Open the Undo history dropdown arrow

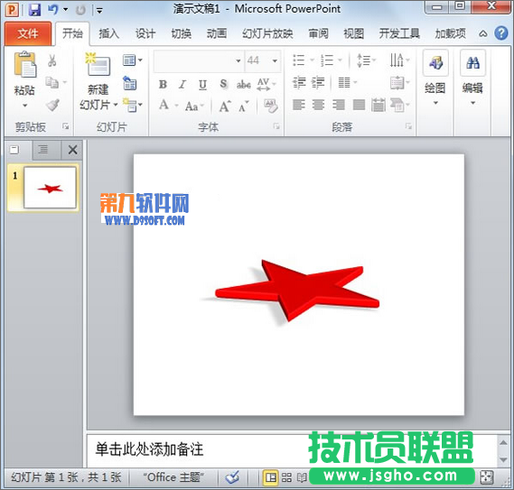point(66,10)
